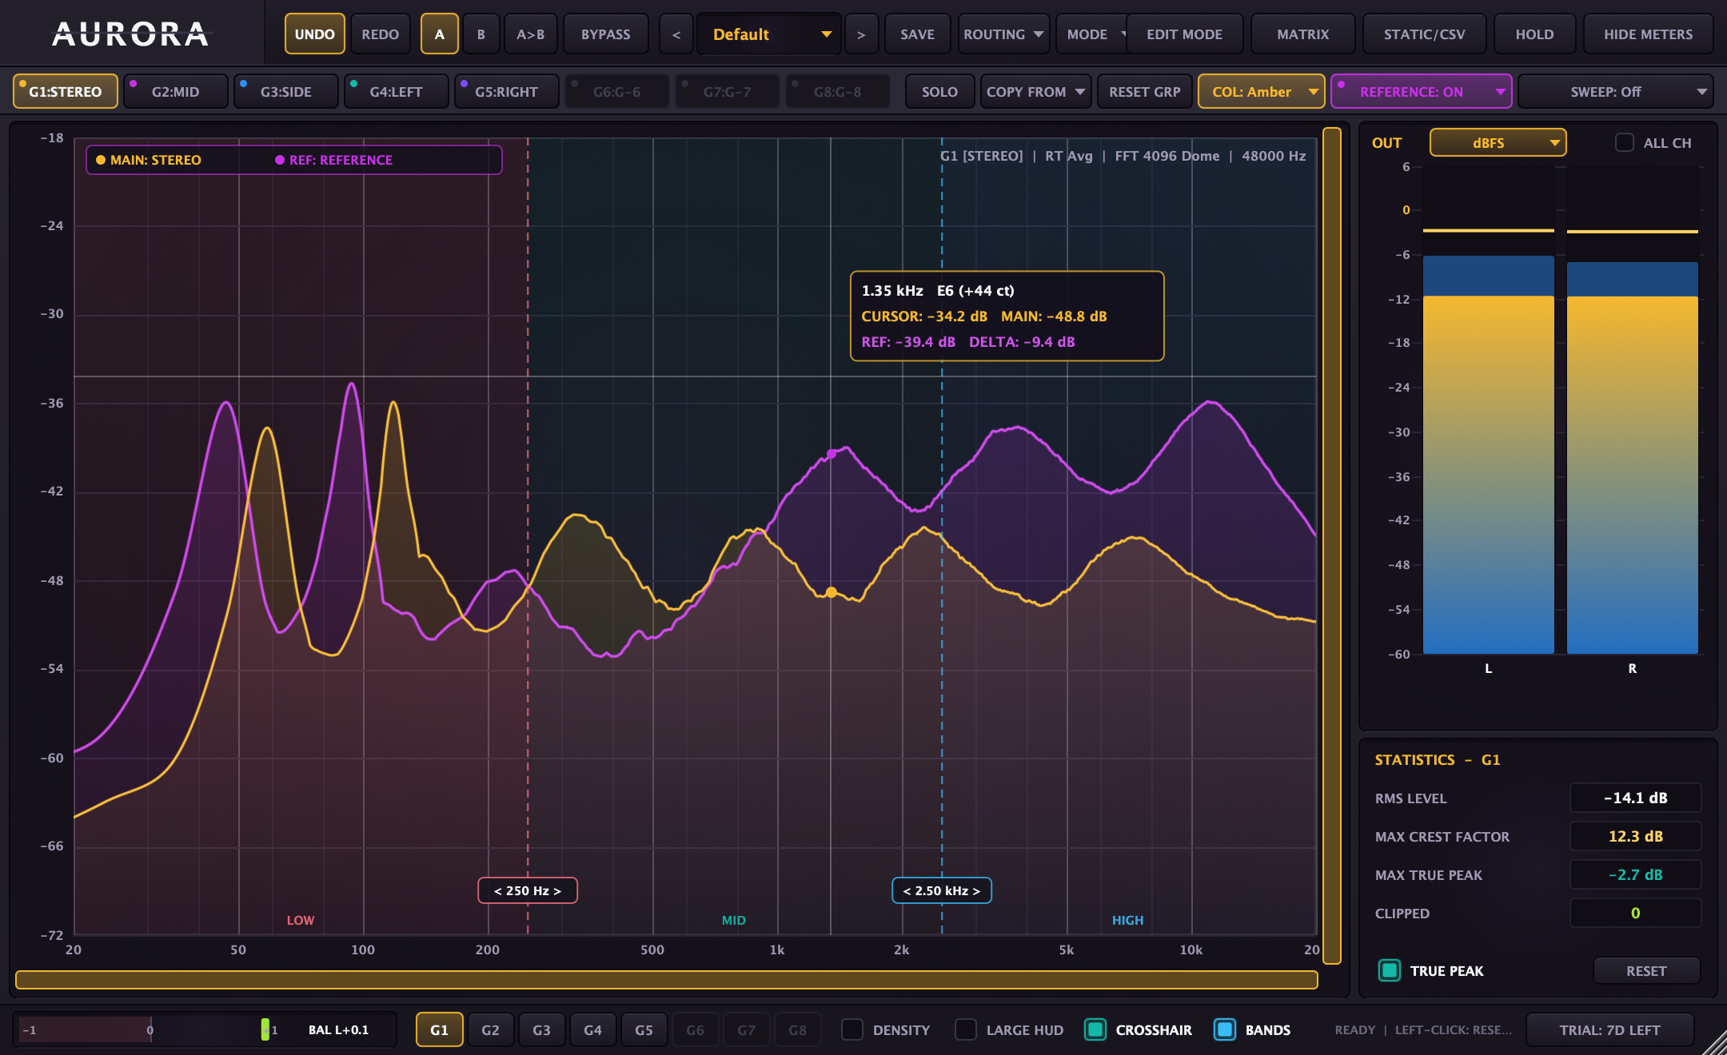Screen dimensions: 1727x1055
Task: Click the REDO button
Action: coord(380,34)
